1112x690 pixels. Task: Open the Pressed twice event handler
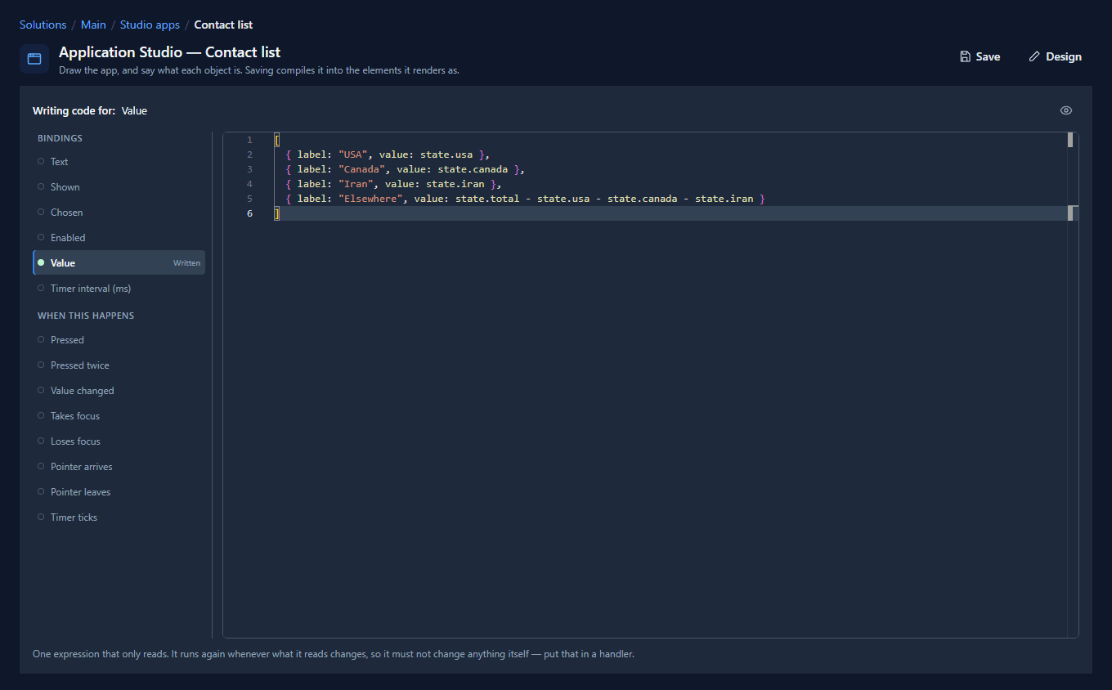click(x=119, y=365)
